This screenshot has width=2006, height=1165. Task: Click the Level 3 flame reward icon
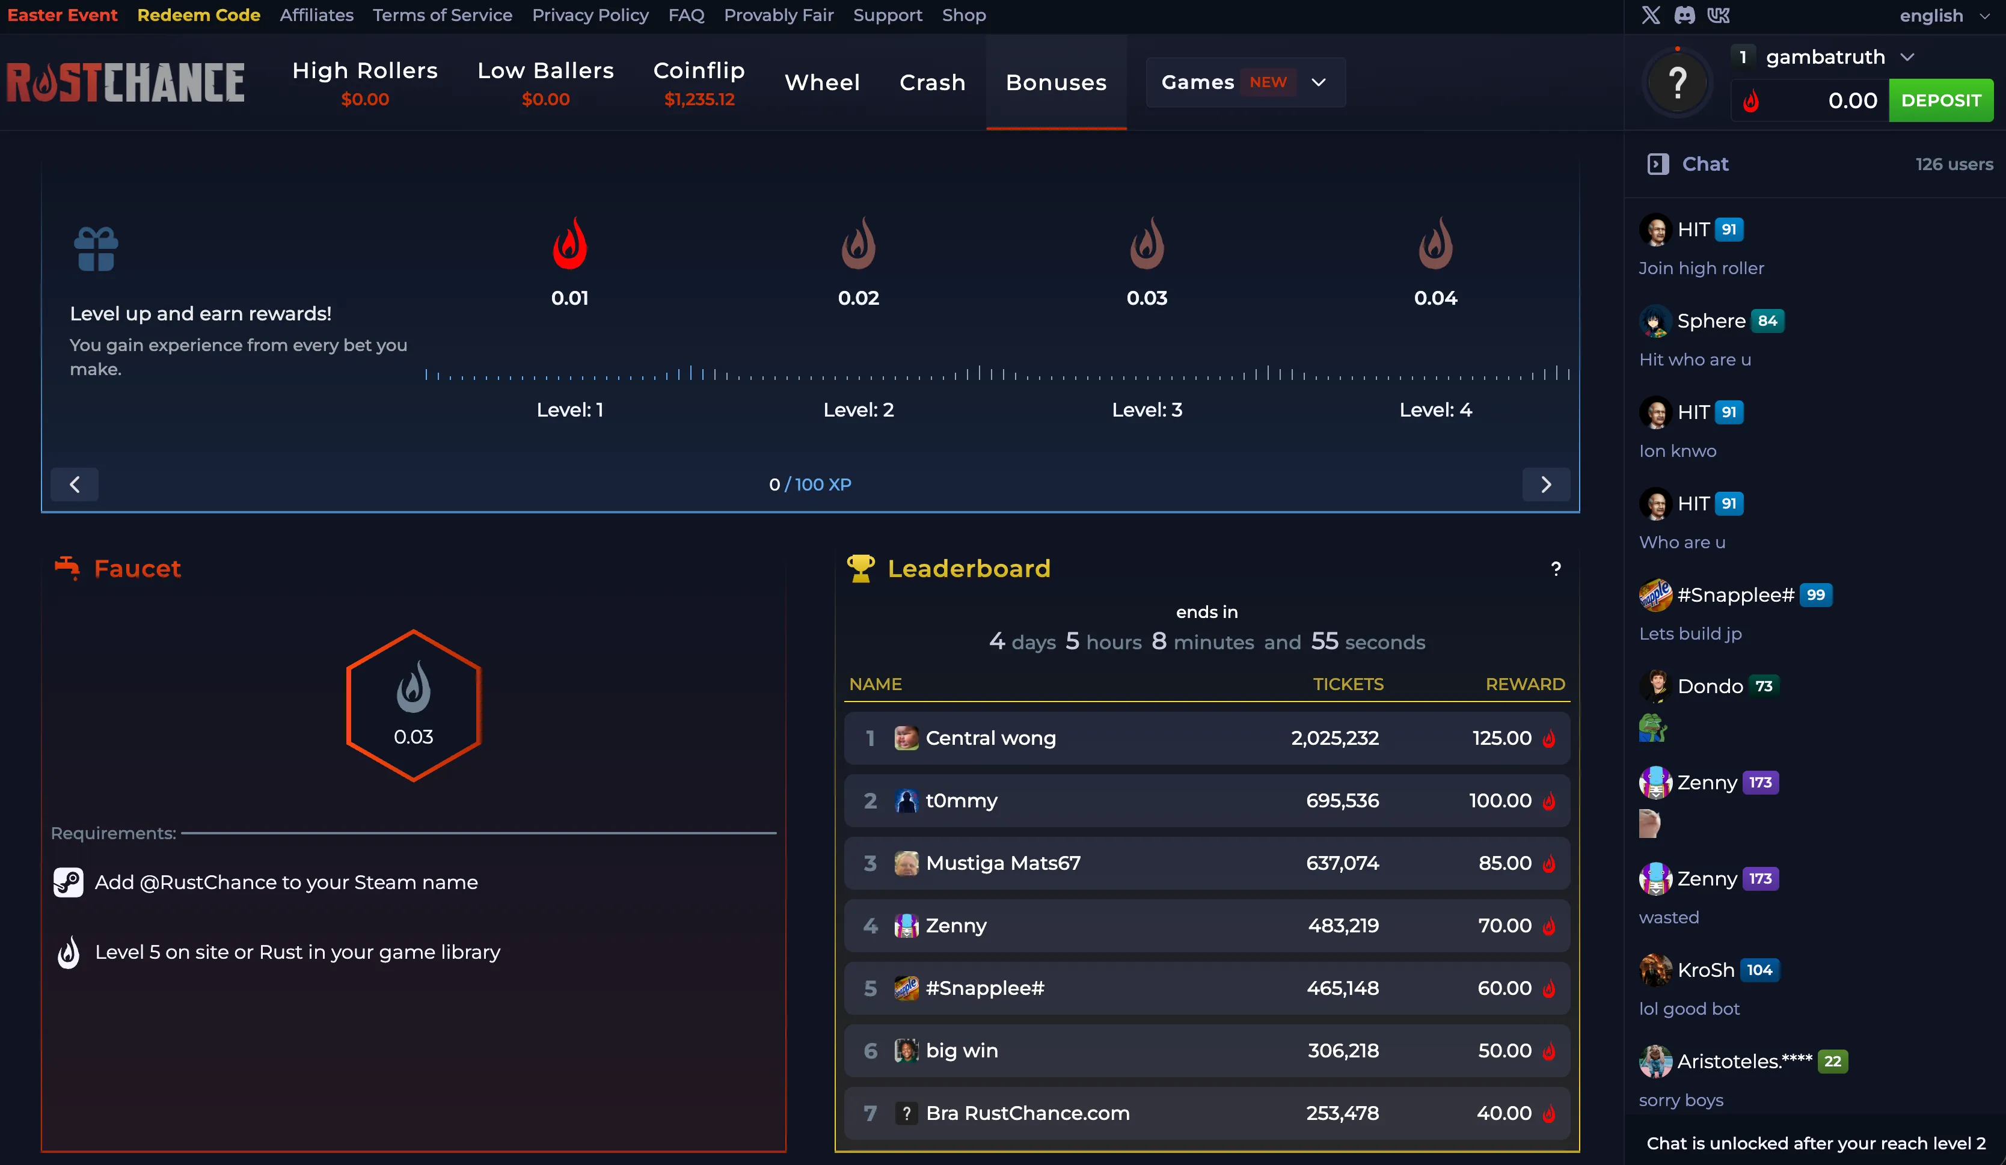1147,243
